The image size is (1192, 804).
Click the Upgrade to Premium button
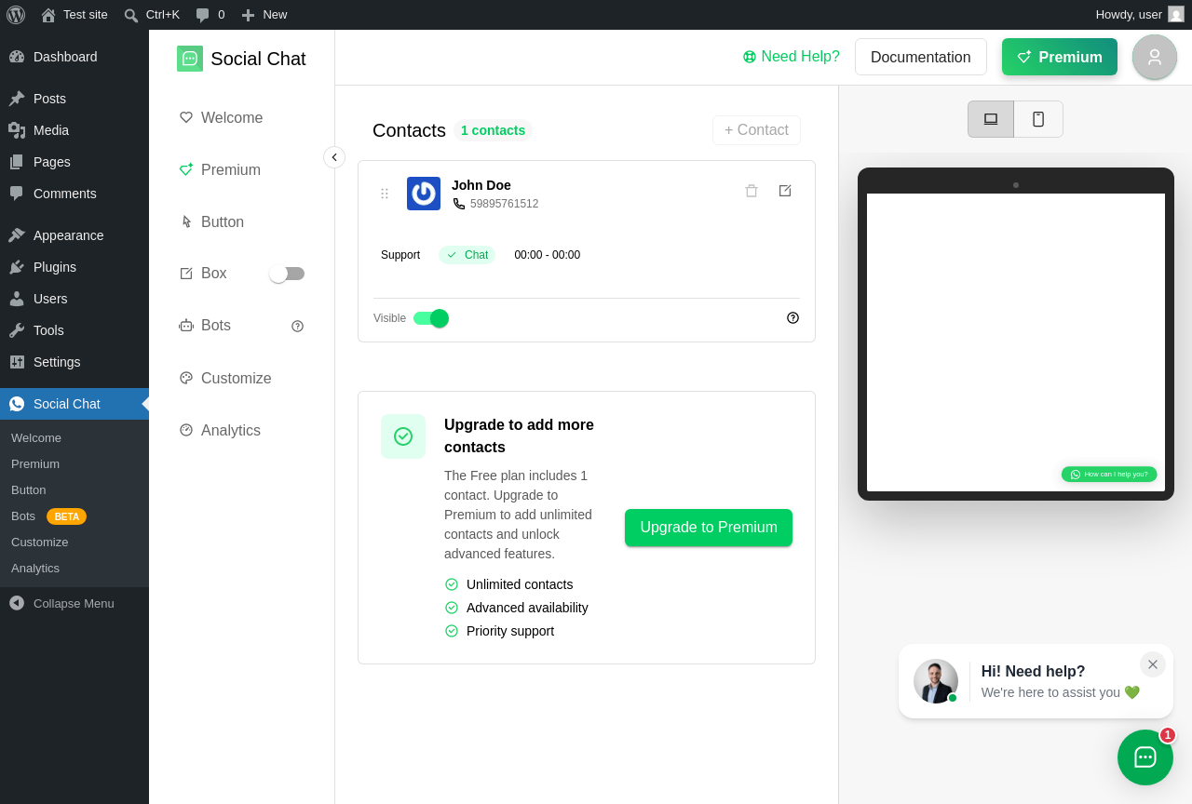point(709,528)
